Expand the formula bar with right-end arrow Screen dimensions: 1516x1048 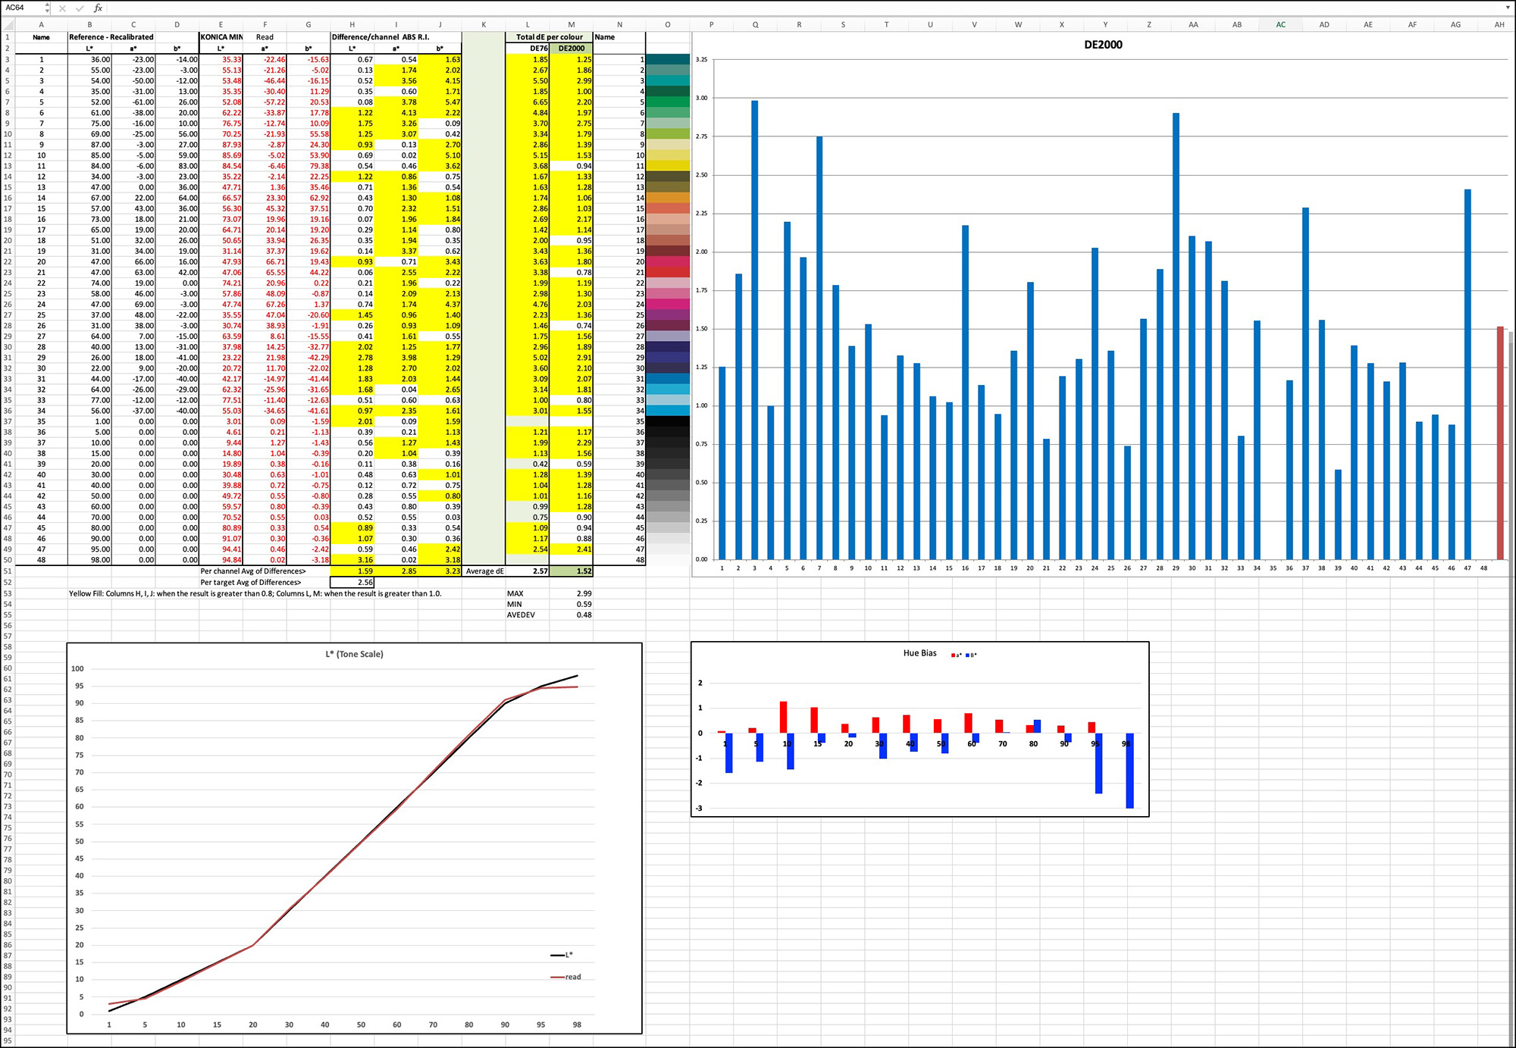tap(1508, 8)
